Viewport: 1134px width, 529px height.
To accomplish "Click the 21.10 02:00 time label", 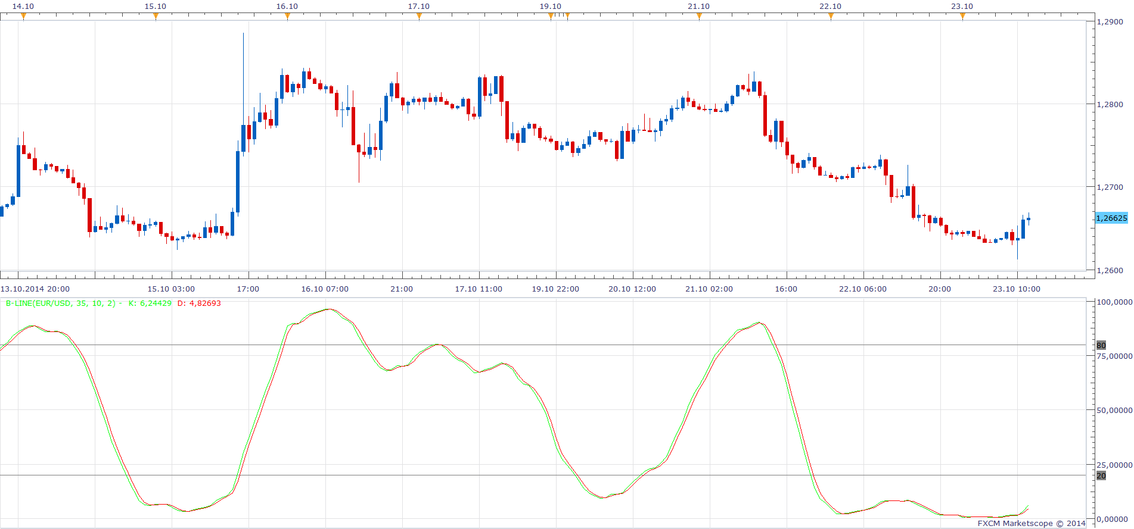I will point(709,289).
